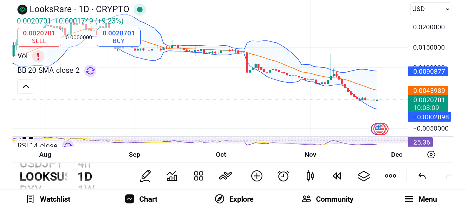Click the SELL 0.0020701 button
466x209 pixels.
[39, 37]
